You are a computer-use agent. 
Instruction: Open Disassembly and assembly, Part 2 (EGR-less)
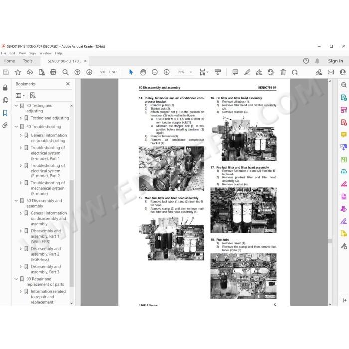tap(46, 254)
